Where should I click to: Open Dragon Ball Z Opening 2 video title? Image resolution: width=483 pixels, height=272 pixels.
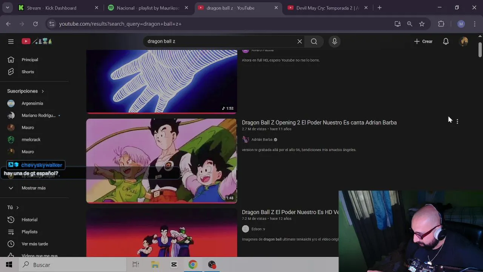(319, 122)
